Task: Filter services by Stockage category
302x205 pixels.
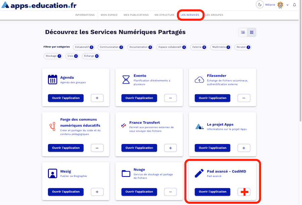Action: [53, 56]
